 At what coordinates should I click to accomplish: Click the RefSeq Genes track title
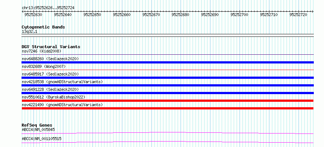click(x=37, y=125)
